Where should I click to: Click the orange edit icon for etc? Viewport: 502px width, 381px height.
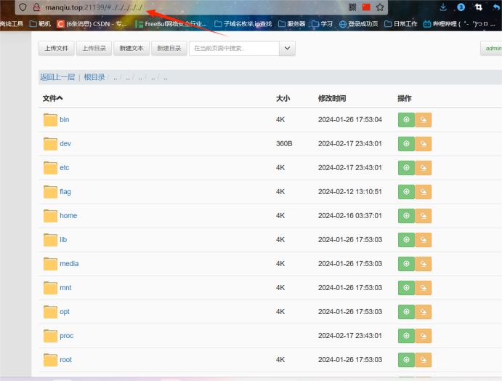point(424,168)
